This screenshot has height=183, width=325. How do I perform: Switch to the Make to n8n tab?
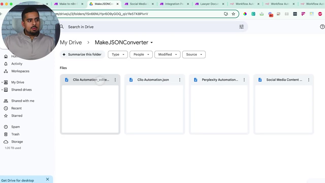[69, 4]
